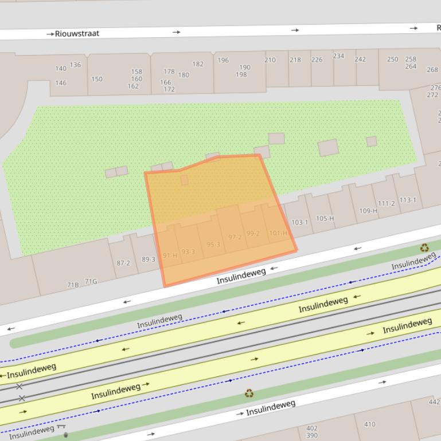Click the trash bin icon

[x=65, y=435]
